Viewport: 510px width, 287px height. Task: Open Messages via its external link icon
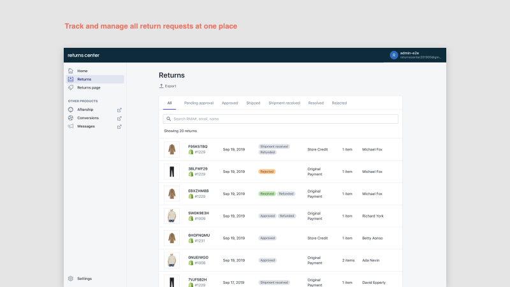click(119, 126)
